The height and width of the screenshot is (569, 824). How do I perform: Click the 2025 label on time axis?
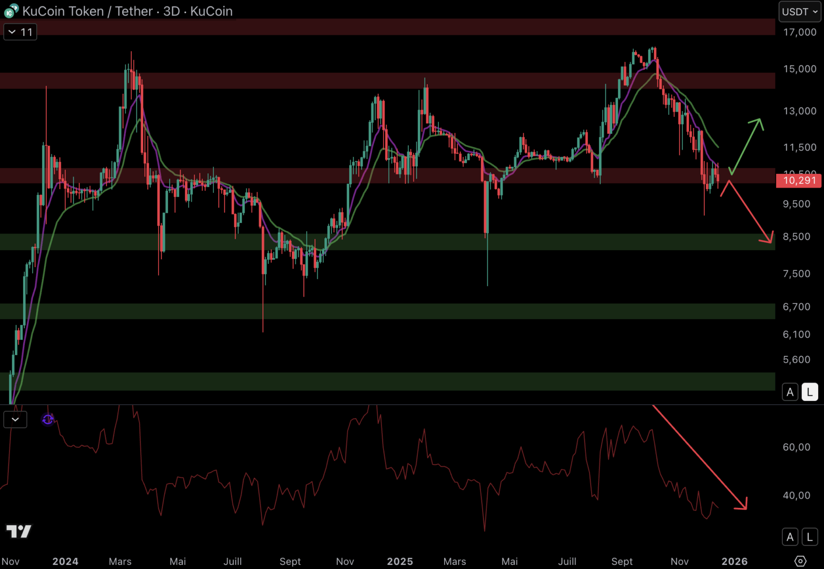(x=400, y=561)
